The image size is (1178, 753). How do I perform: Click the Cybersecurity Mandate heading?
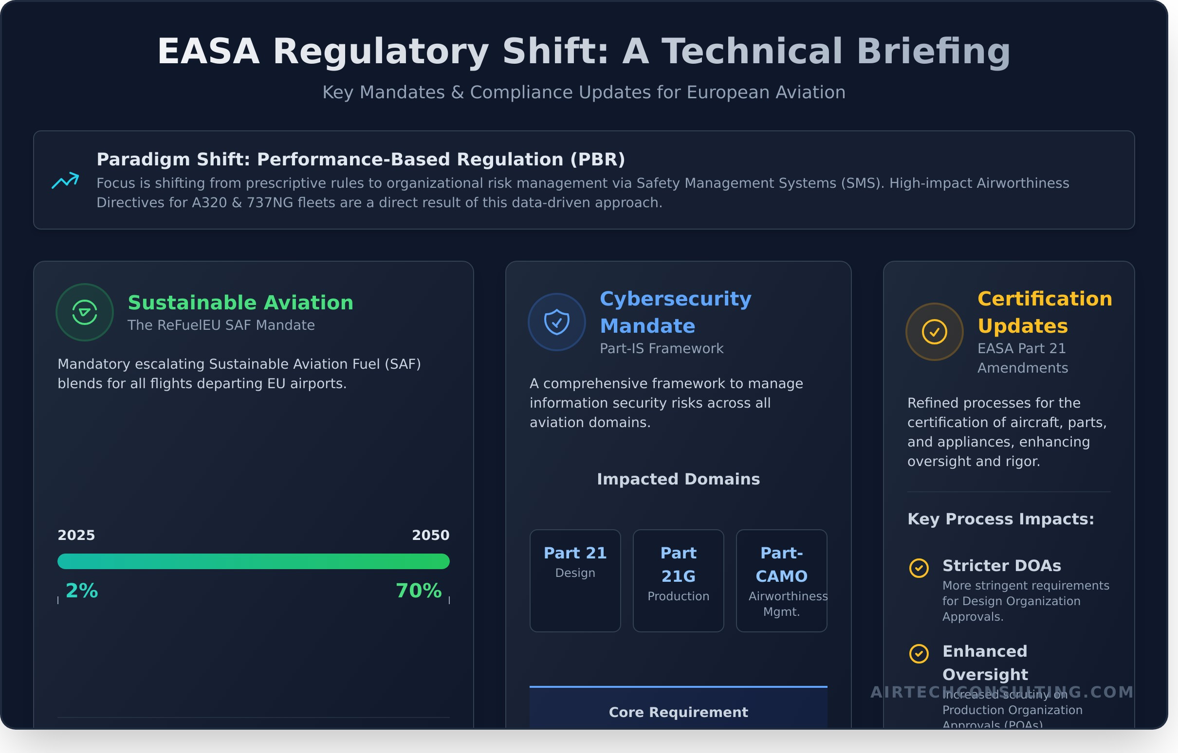(x=675, y=312)
